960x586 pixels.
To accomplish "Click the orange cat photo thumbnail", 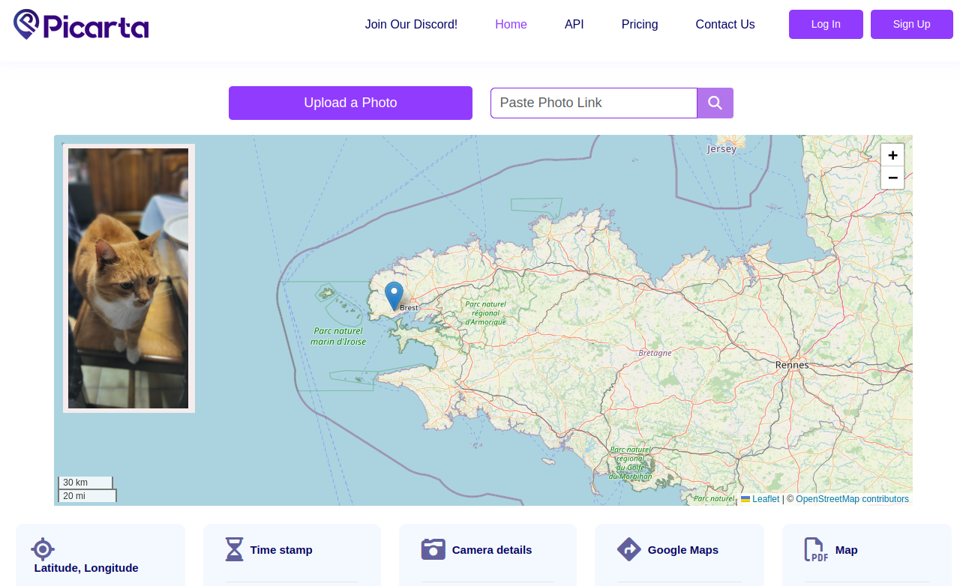I will coord(128,278).
